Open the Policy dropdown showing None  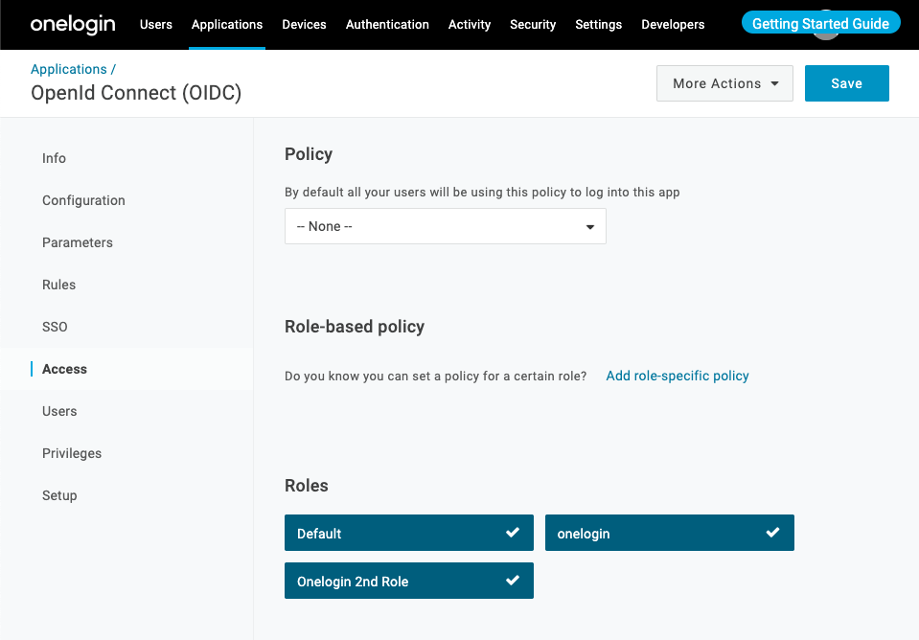pyautogui.click(x=445, y=226)
